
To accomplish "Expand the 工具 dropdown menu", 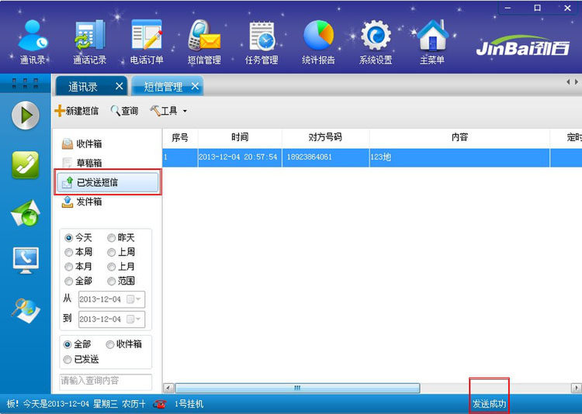I will point(169,111).
